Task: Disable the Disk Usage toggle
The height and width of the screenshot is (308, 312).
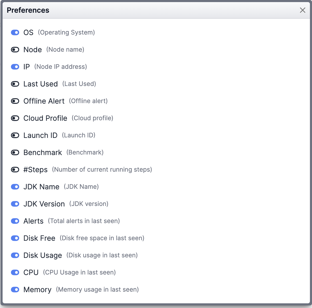Action: pyautogui.click(x=15, y=255)
